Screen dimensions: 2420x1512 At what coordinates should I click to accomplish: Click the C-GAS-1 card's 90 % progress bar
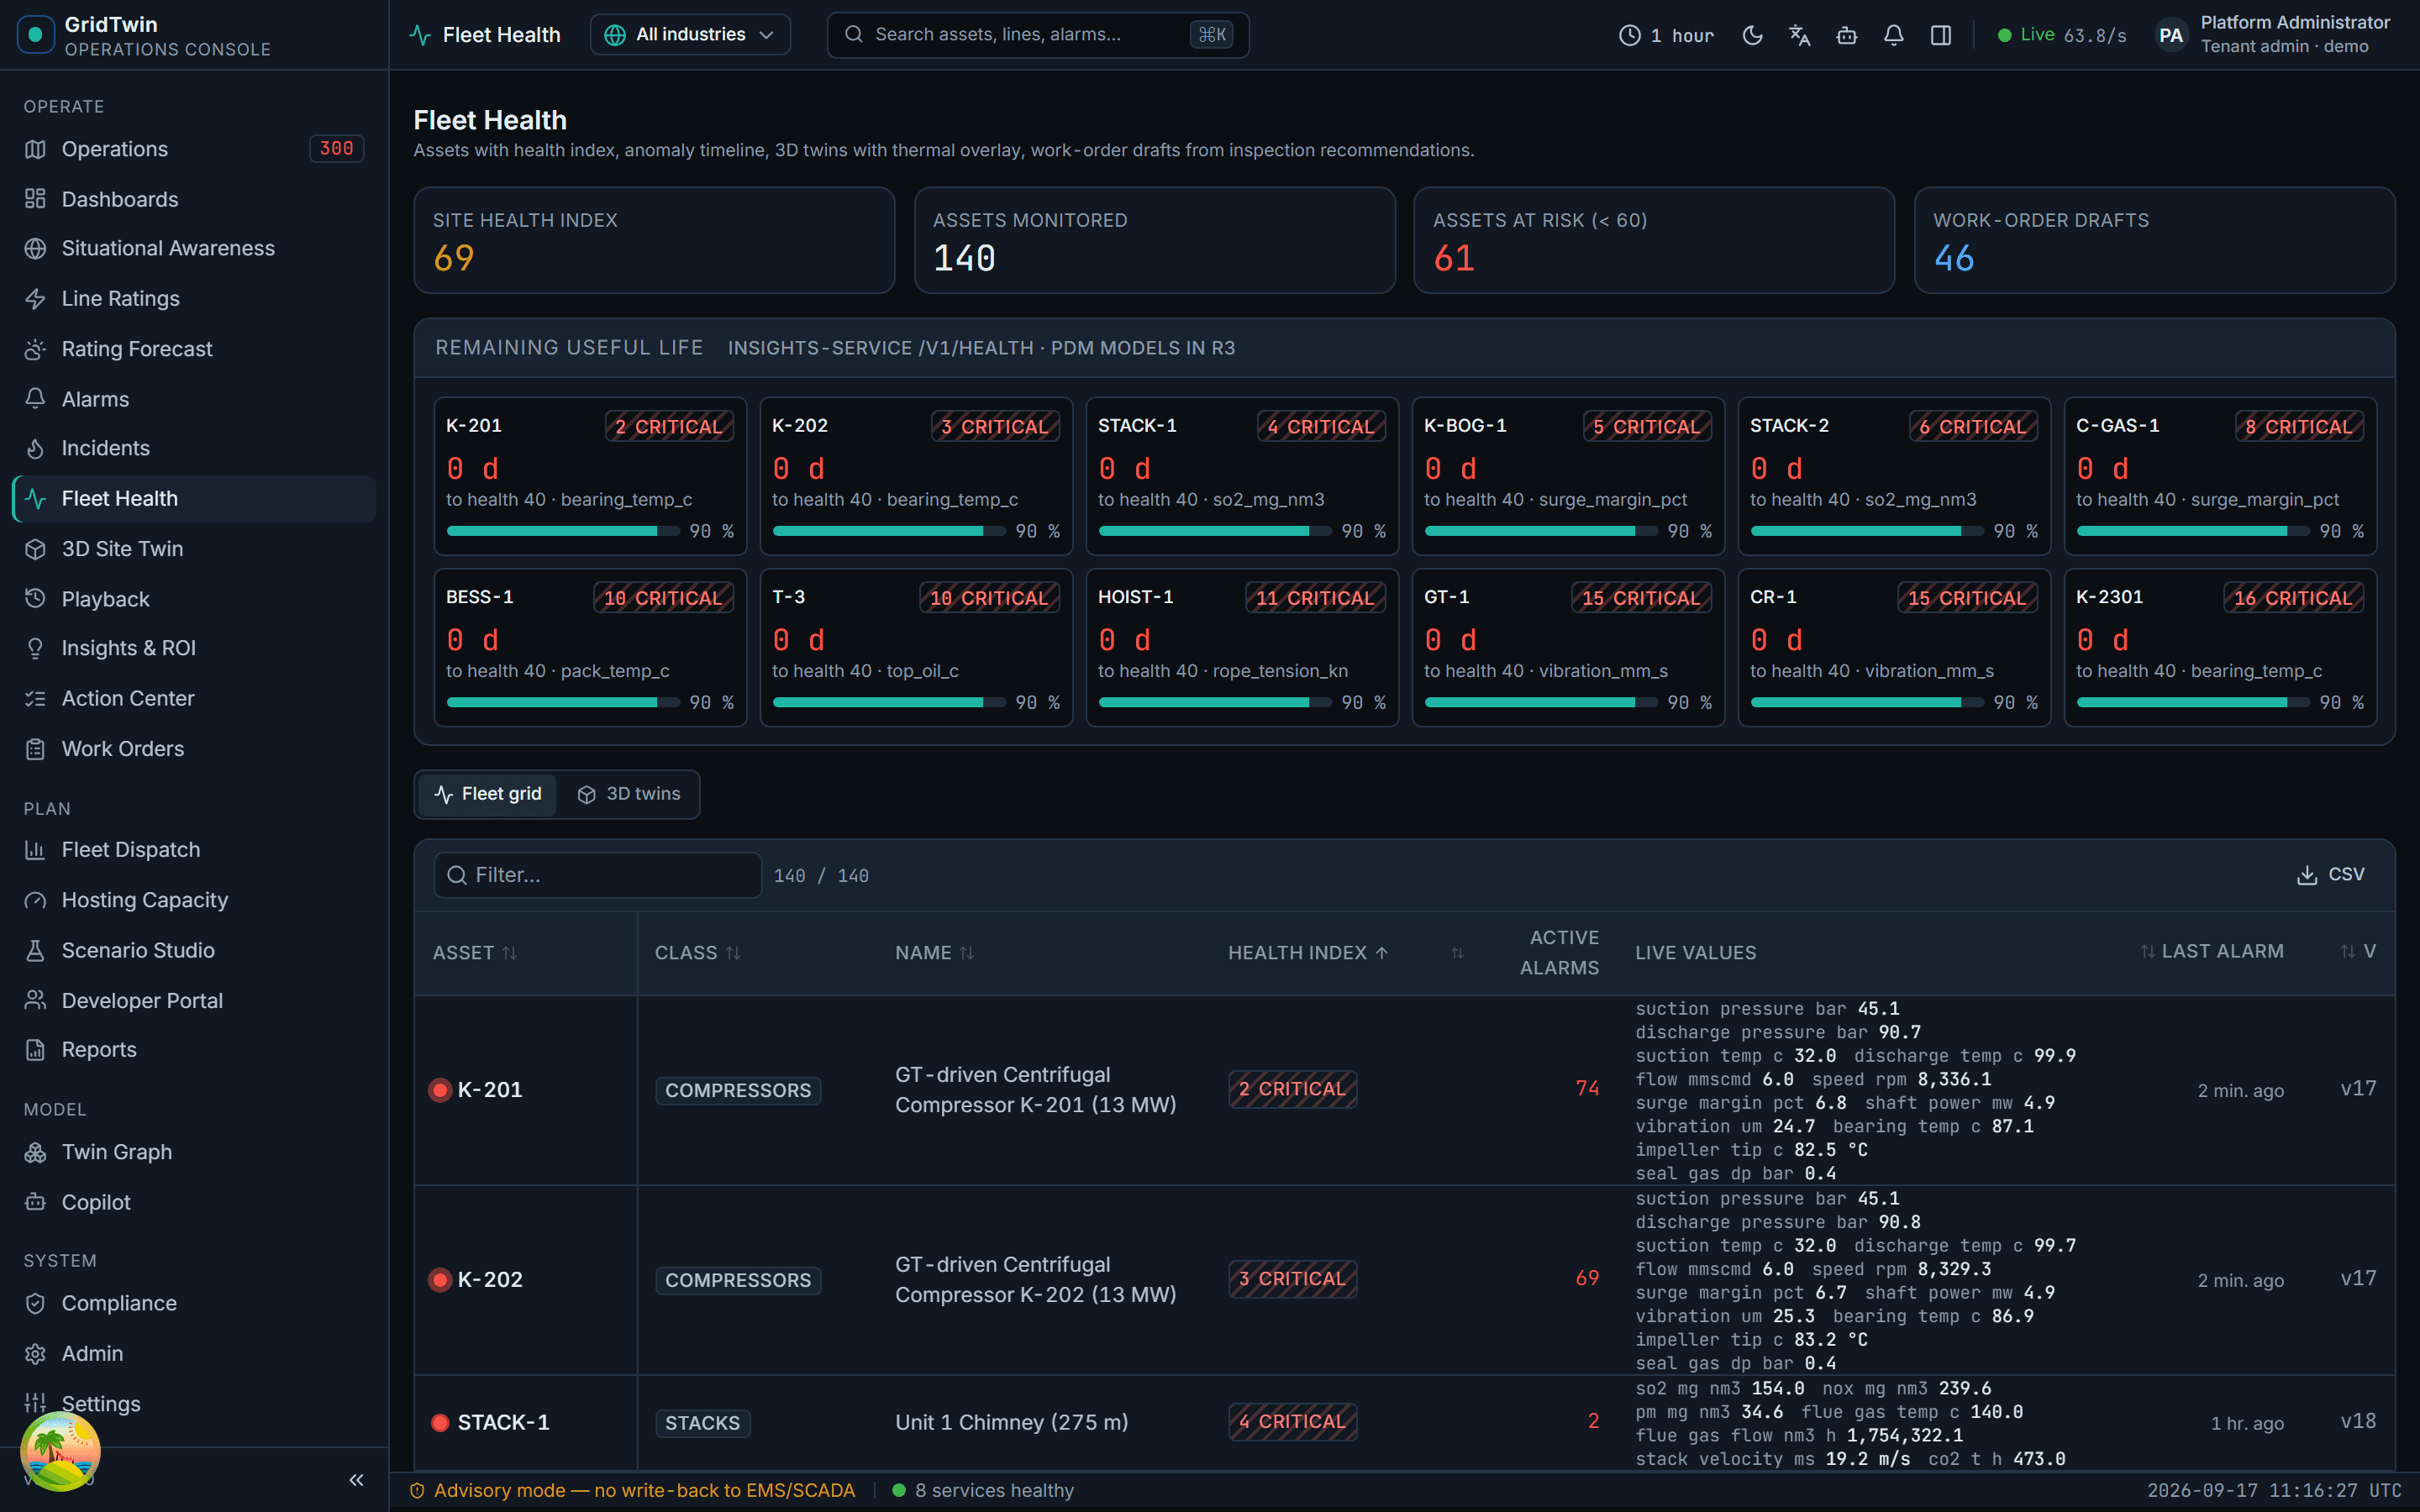2193,531
